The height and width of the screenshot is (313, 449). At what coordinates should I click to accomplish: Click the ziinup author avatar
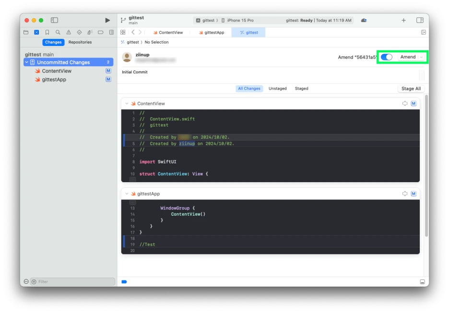(x=127, y=57)
